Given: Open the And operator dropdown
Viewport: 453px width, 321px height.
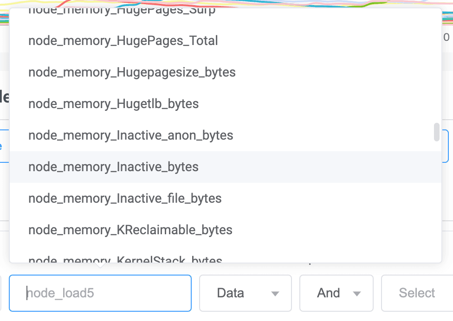Looking at the screenshot, I should (x=337, y=293).
